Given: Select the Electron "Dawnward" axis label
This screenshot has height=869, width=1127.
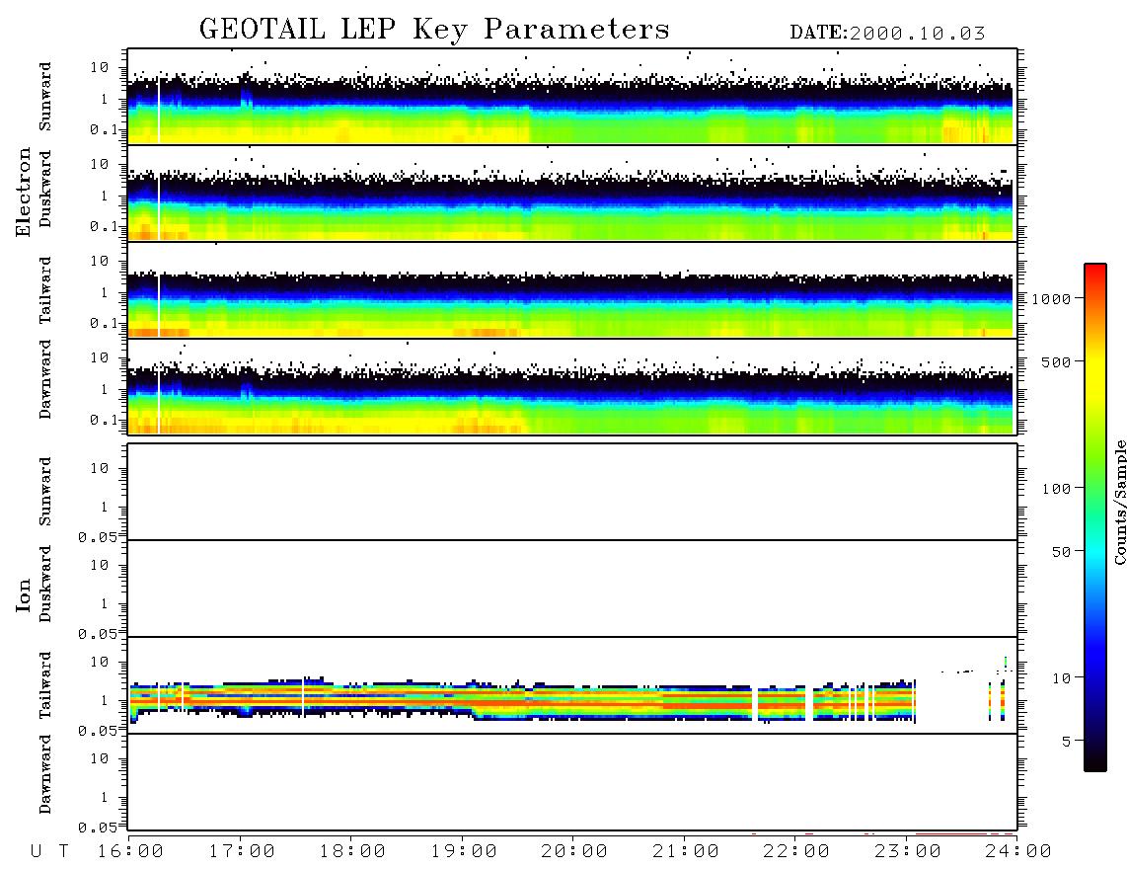Looking at the screenshot, I should click(45, 379).
